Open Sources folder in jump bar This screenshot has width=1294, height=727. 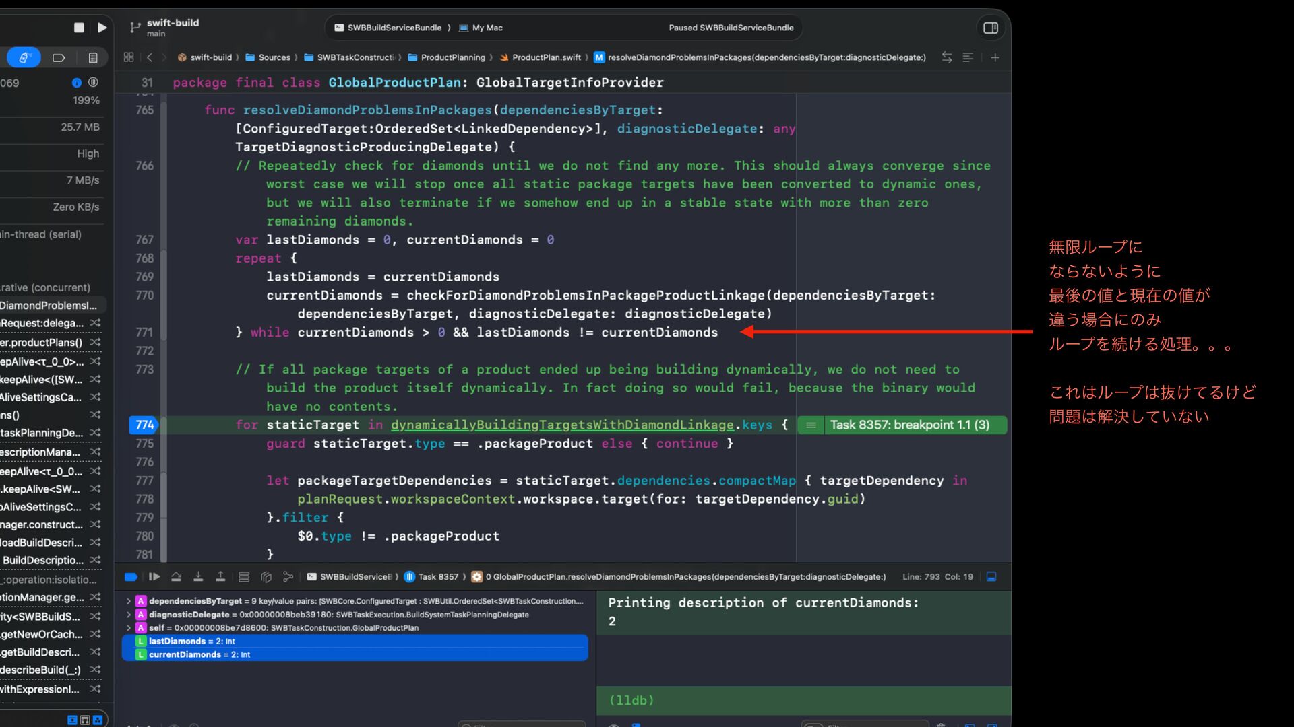tap(274, 57)
